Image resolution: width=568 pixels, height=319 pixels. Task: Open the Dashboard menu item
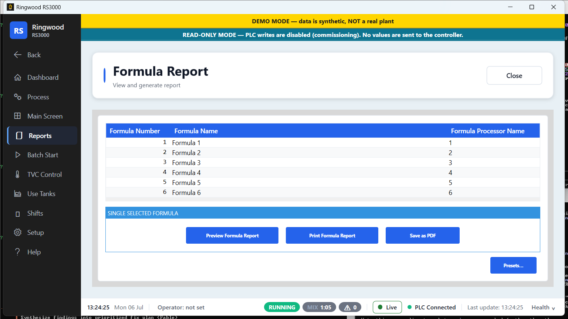[x=43, y=78]
